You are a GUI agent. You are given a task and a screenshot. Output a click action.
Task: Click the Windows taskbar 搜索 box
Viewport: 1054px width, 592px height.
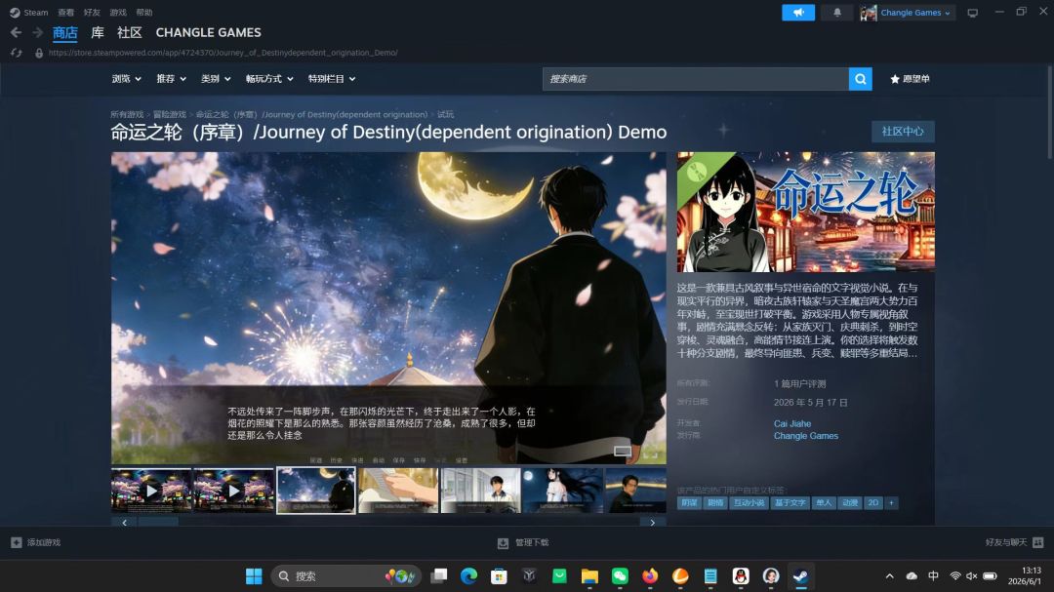(x=345, y=575)
